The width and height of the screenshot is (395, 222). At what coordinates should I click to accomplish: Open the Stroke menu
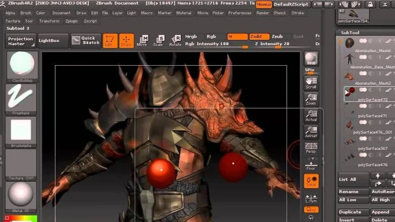[297, 13]
